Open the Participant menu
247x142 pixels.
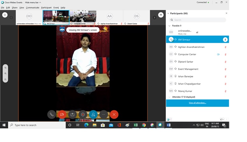(x=46, y=8)
